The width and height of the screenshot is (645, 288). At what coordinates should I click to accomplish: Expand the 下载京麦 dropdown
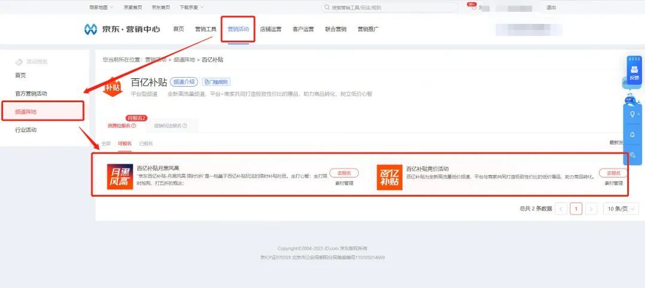point(192,7)
